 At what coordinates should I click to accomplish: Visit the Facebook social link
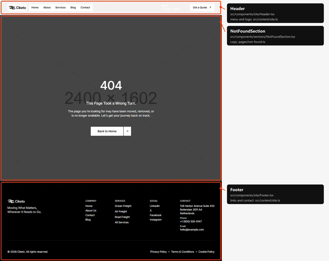[x=155, y=215]
